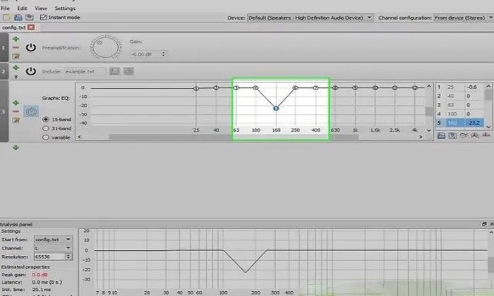Expand the Include filter row chevron
Screen dimensions: 494x296
point(16,76)
